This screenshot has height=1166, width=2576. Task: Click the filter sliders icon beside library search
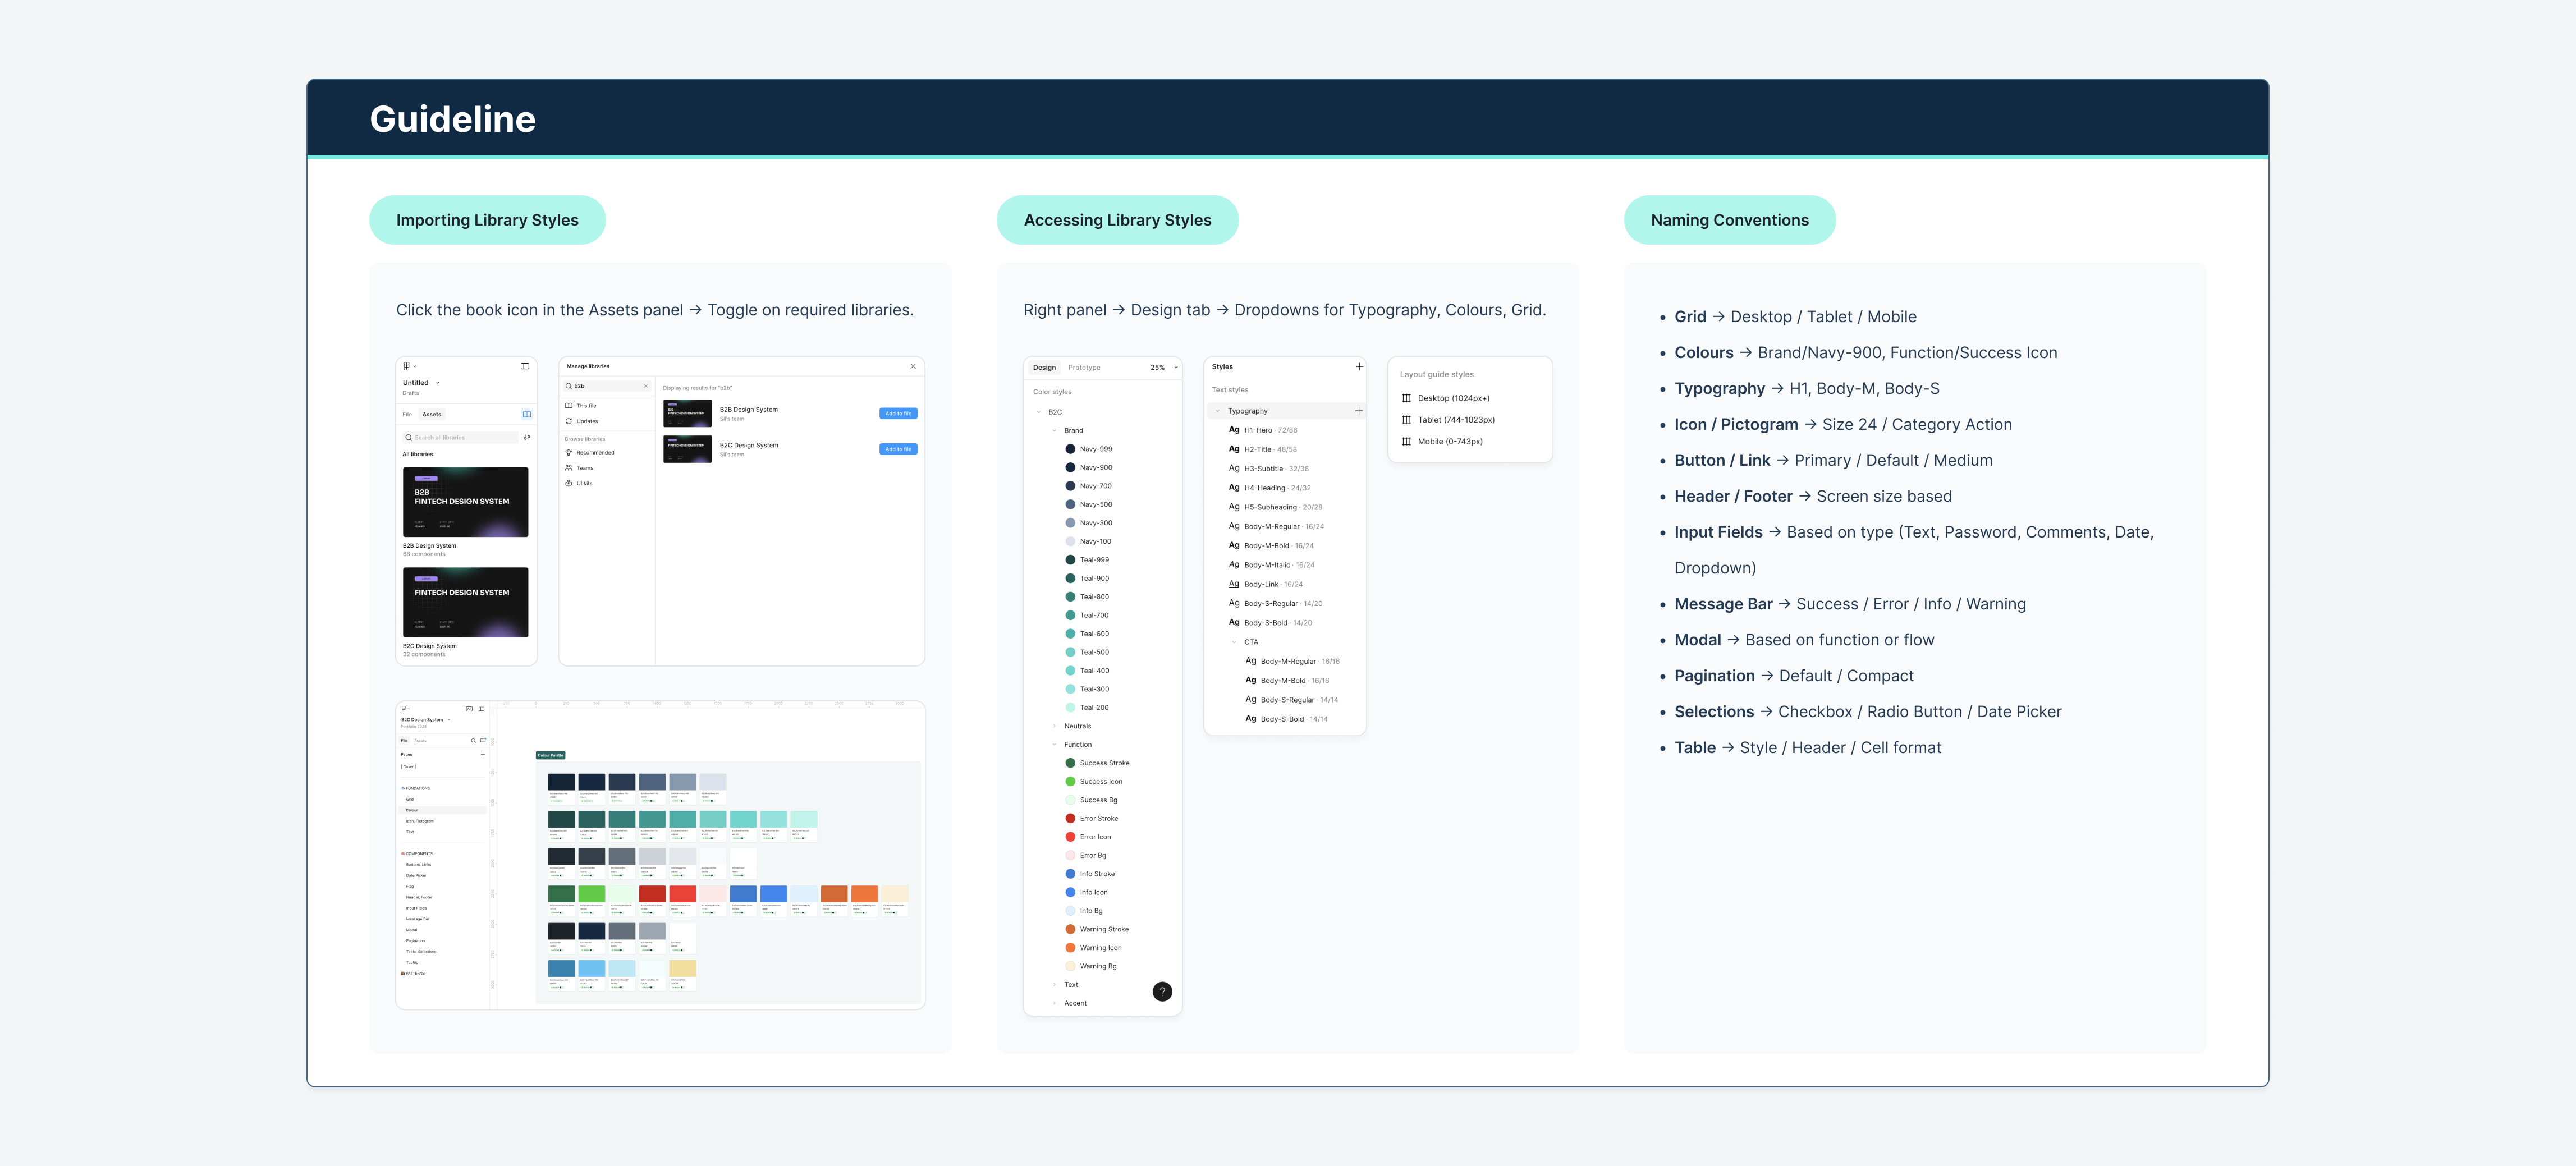pyautogui.click(x=527, y=438)
